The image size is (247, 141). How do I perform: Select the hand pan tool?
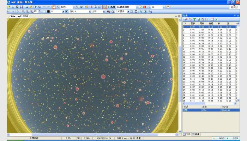pyautogui.click(x=54, y=7)
